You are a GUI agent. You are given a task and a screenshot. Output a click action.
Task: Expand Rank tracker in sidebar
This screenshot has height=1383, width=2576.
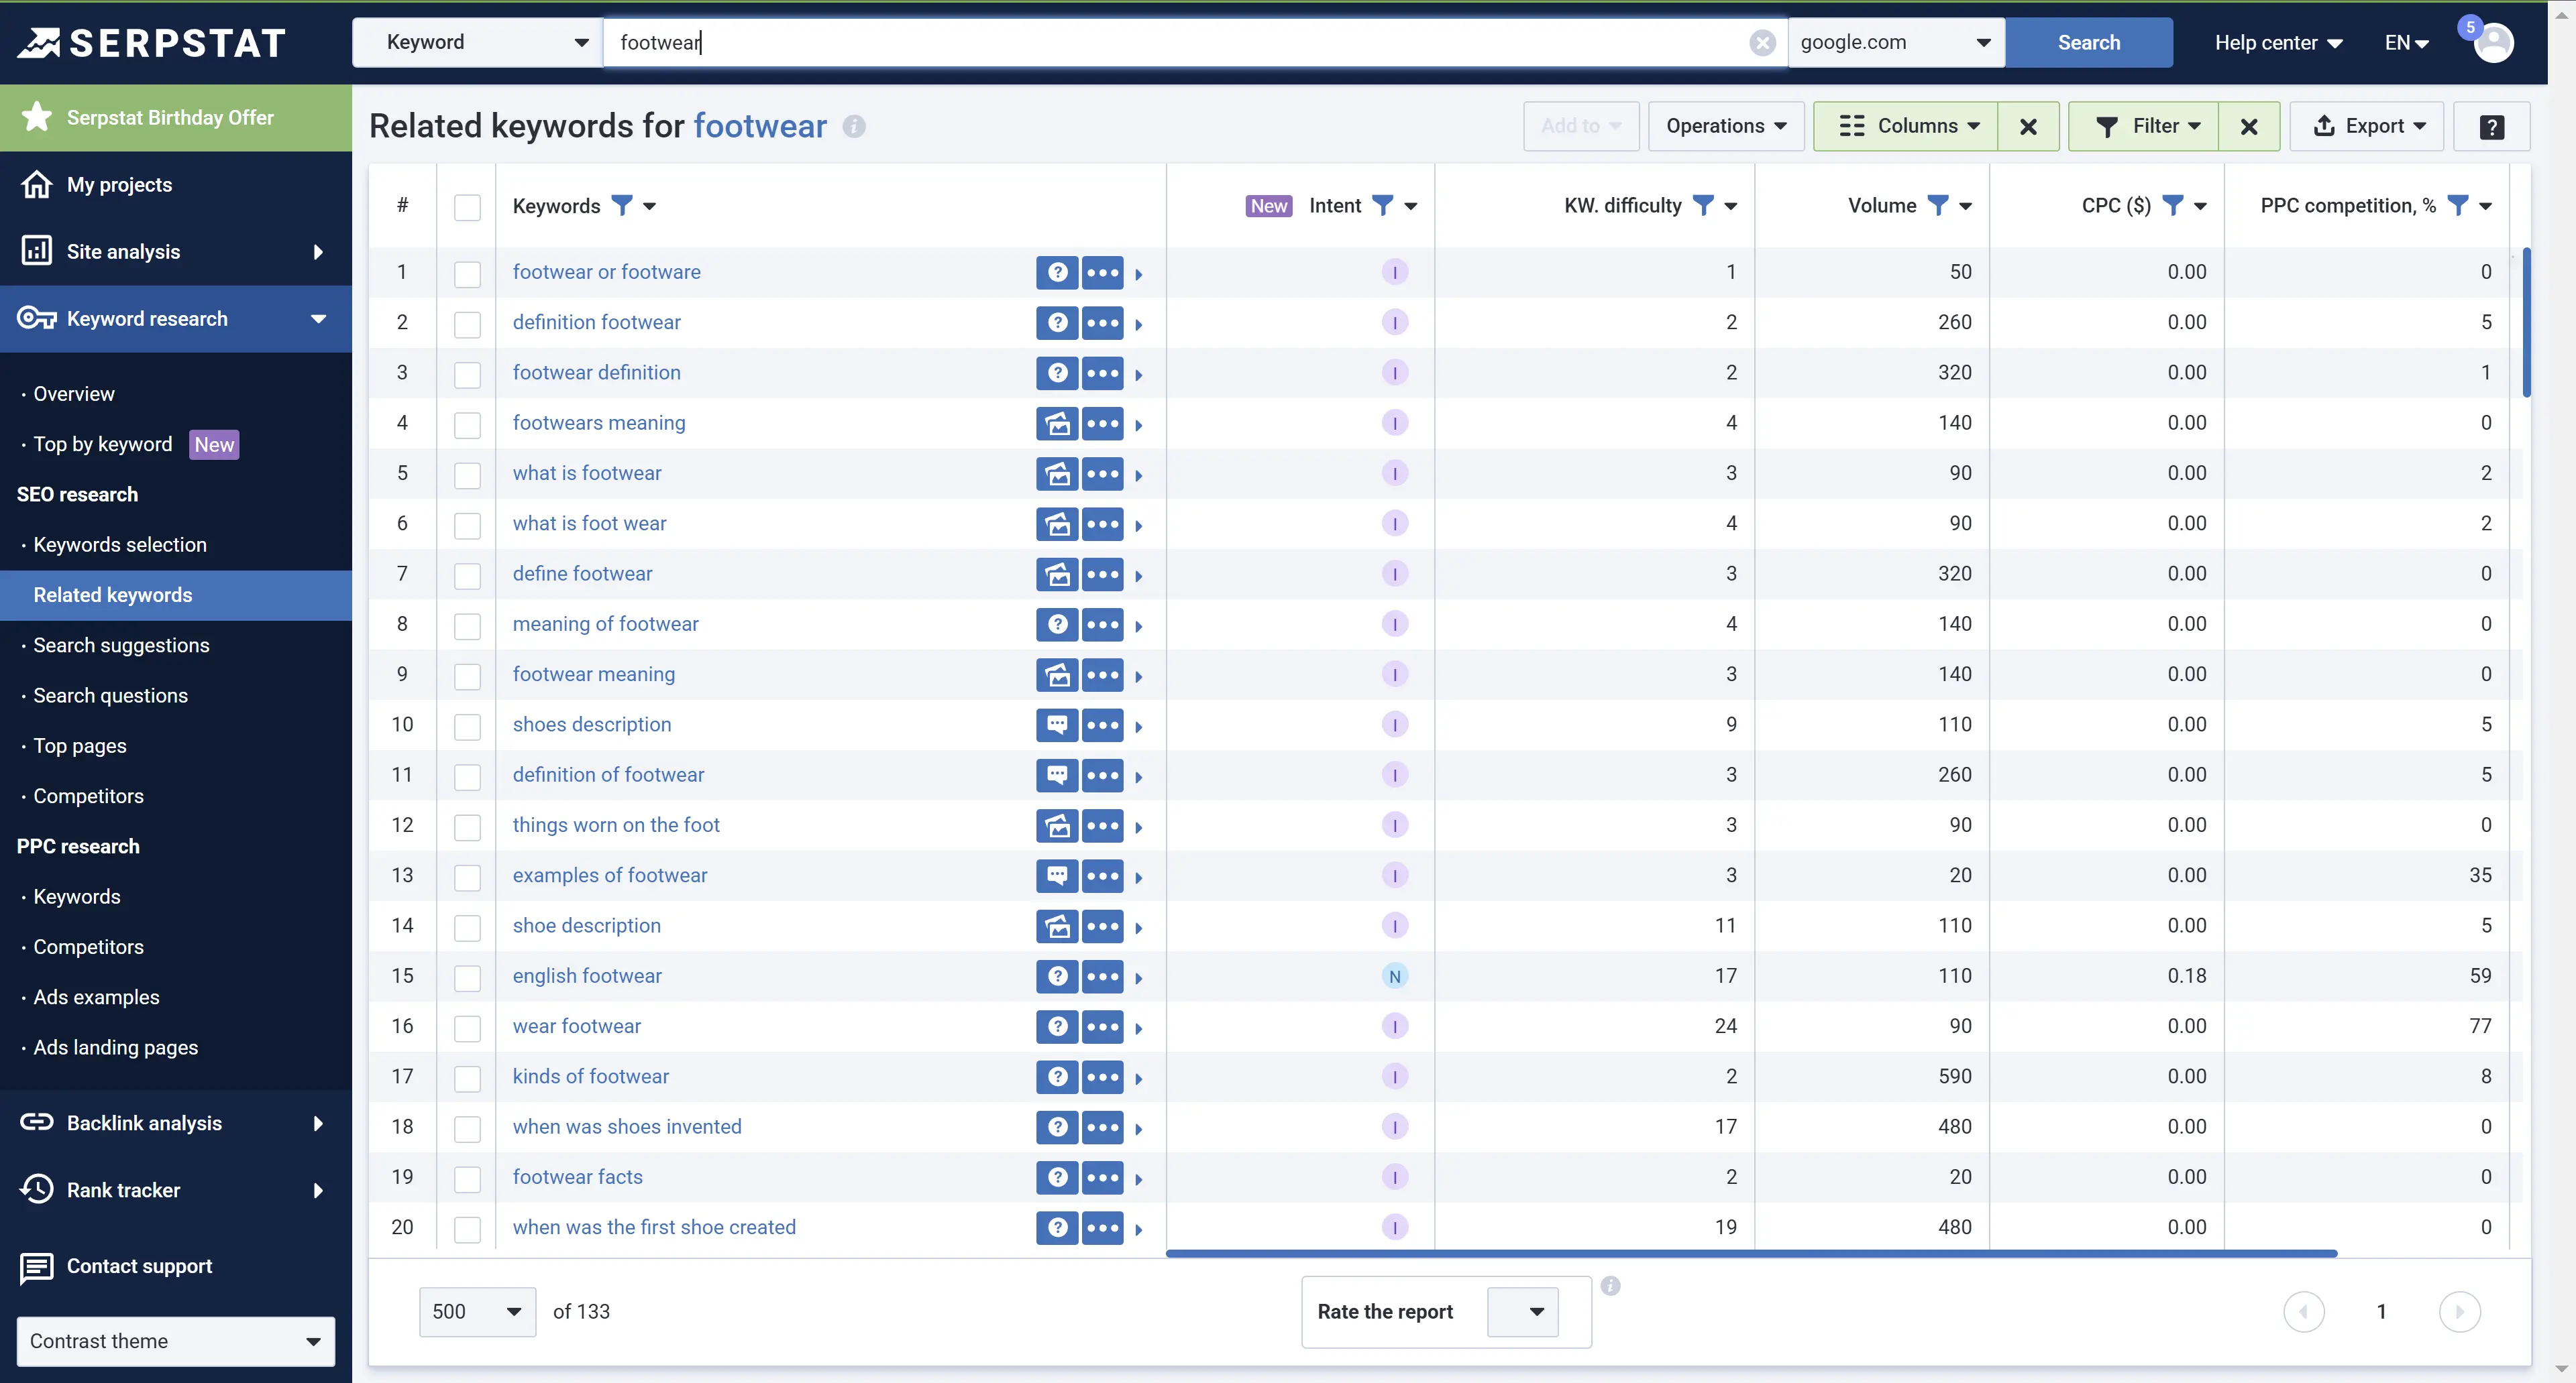point(176,1190)
